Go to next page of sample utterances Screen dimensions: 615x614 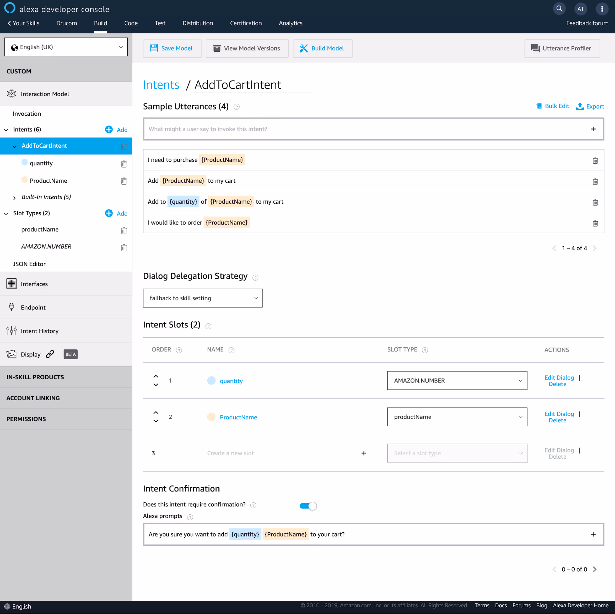pos(595,248)
